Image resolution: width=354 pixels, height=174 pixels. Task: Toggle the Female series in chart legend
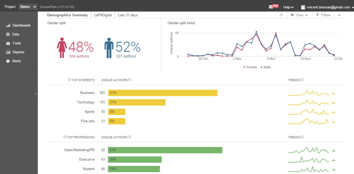[250, 67]
